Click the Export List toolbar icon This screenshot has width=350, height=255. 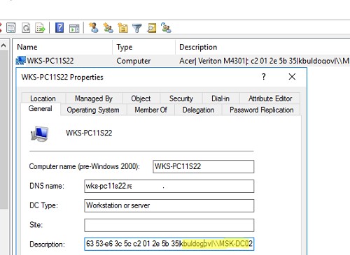40,28
